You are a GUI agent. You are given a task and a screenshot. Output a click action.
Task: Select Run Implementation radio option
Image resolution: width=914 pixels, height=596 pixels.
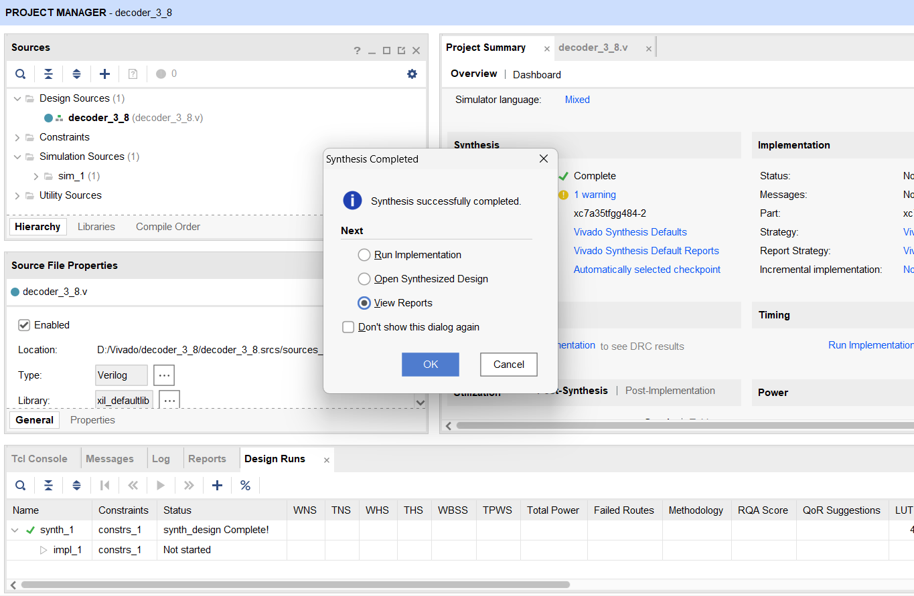pyautogui.click(x=364, y=255)
